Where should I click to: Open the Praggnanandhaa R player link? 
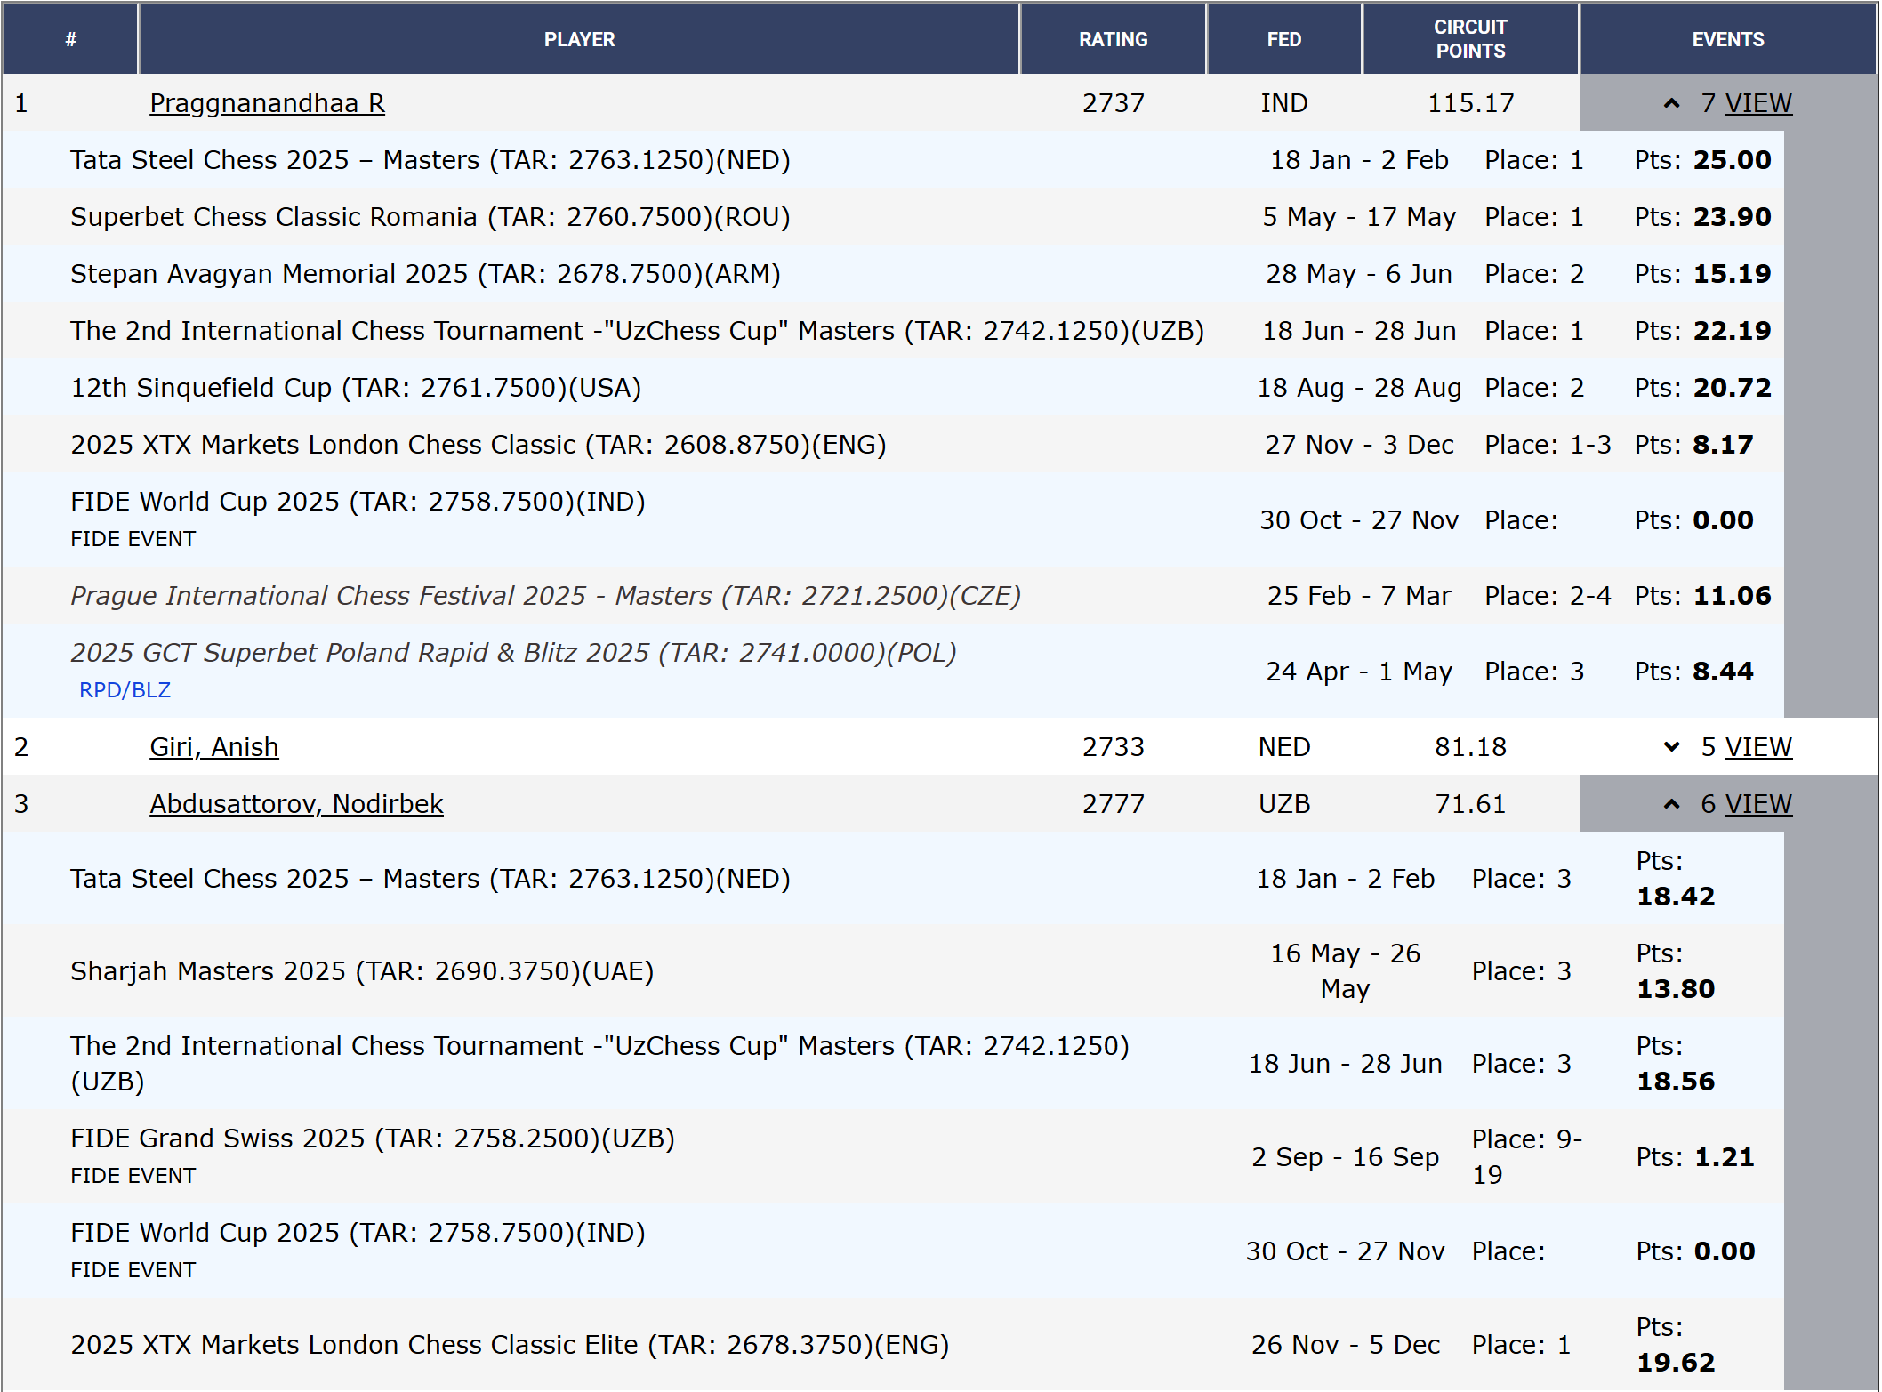click(x=267, y=103)
